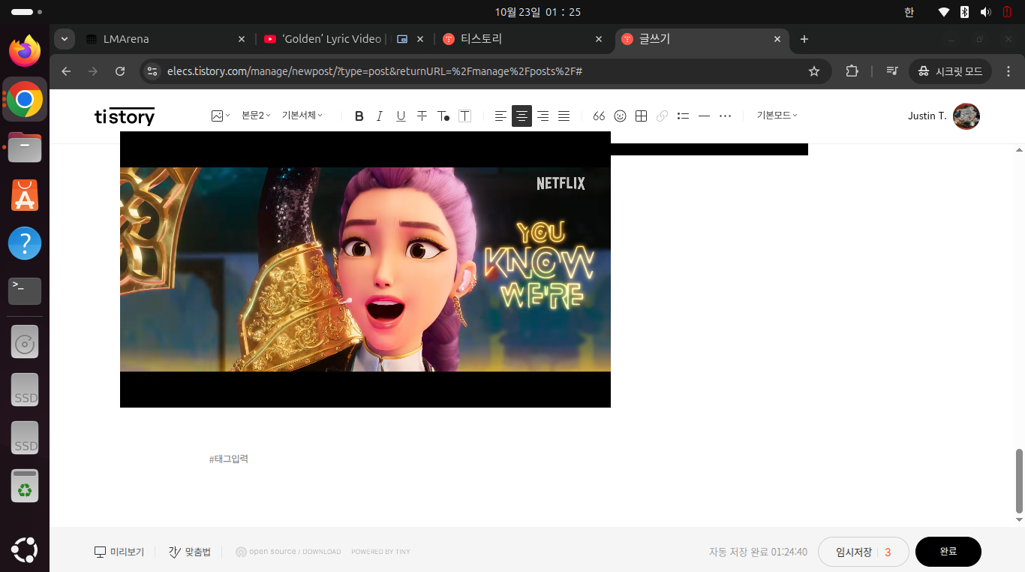This screenshot has height=572, width=1025.
Task: Open a new browser tab
Action: tap(804, 39)
